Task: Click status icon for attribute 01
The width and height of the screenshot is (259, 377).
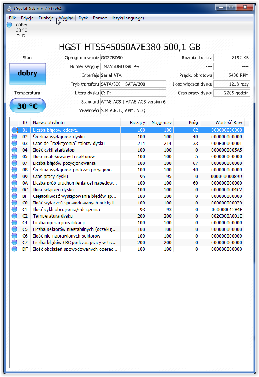Action: click(x=14, y=130)
